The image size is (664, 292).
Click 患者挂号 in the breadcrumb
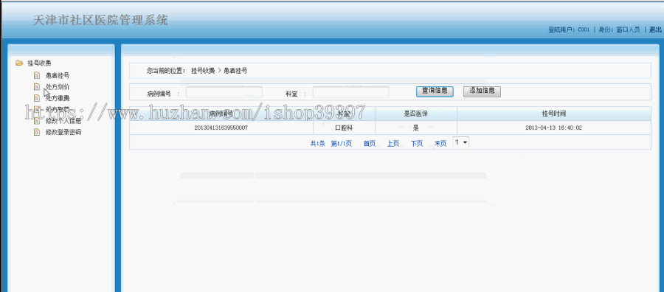(x=235, y=71)
